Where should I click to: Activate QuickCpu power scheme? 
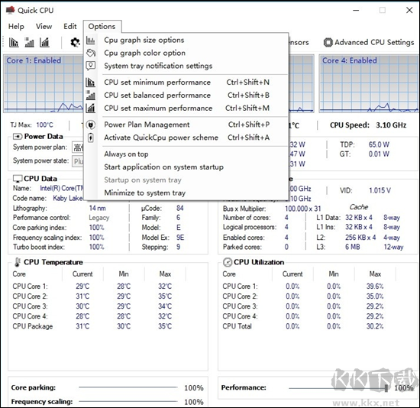pos(186,138)
